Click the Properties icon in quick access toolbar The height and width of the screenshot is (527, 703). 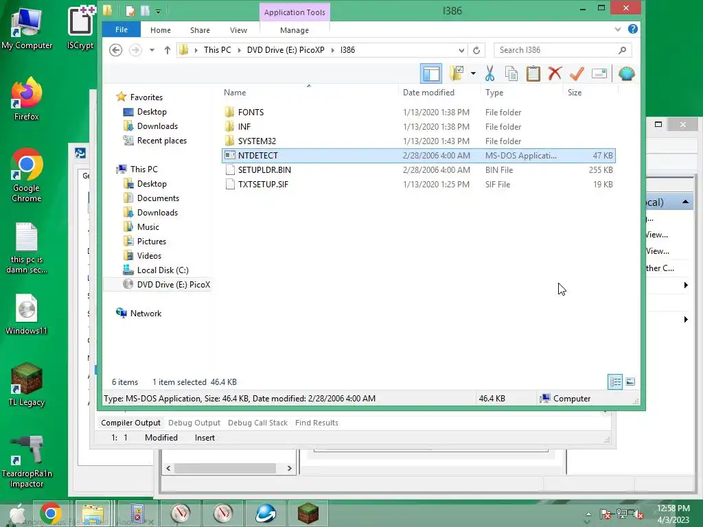(130, 11)
